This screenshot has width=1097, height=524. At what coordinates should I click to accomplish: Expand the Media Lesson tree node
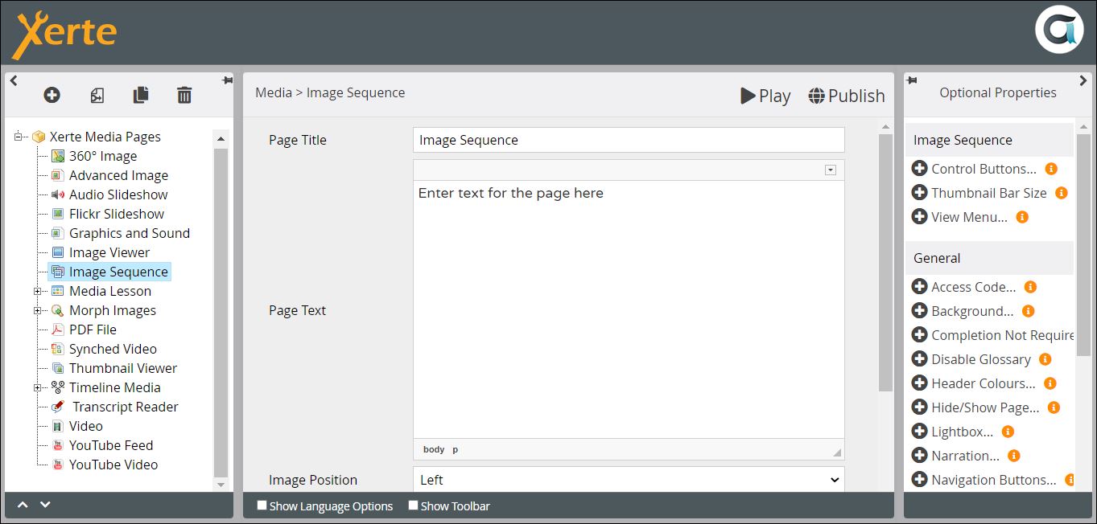(37, 291)
